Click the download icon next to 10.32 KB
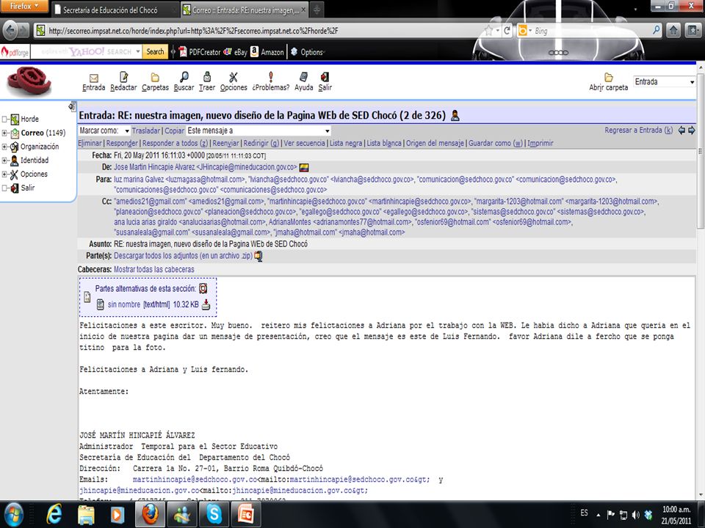The height and width of the screenshot is (528, 705). pos(206,304)
